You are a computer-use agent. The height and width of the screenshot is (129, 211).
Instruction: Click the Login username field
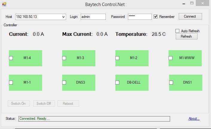(x=93, y=17)
